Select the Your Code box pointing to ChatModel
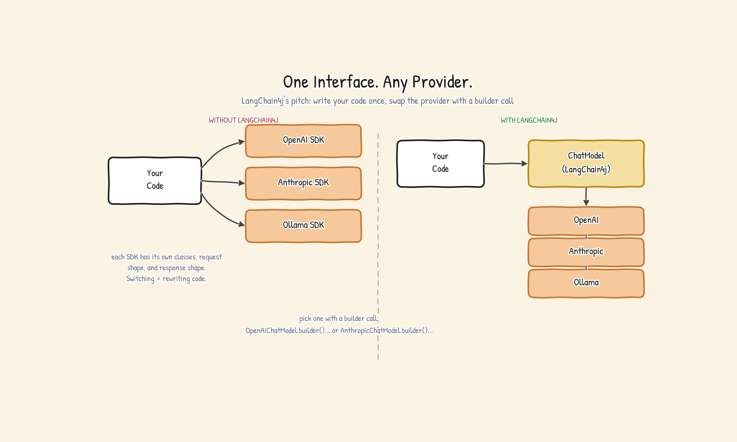 click(x=440, y=164)
